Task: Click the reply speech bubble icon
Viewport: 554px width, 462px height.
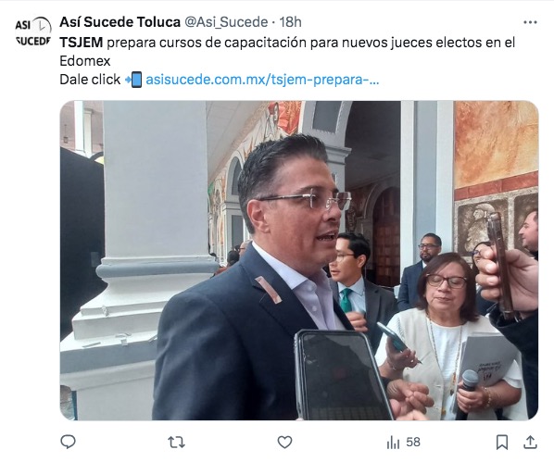Action: coord(69,442)
